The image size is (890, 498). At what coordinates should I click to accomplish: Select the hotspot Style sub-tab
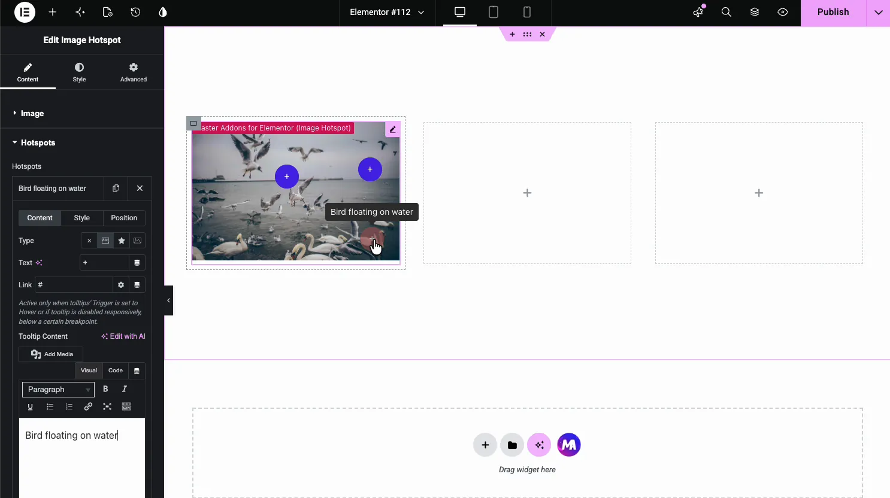[x=82, y=218]
